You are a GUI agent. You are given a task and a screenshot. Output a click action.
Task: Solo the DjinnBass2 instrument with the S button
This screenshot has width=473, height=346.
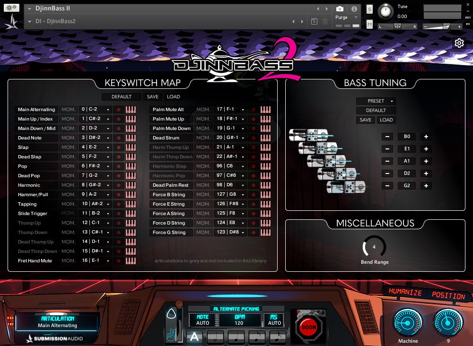pos(369,9)
